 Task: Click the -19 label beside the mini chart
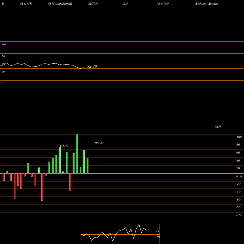point(157,237)
